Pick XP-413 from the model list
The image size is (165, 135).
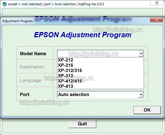[100, 86]
